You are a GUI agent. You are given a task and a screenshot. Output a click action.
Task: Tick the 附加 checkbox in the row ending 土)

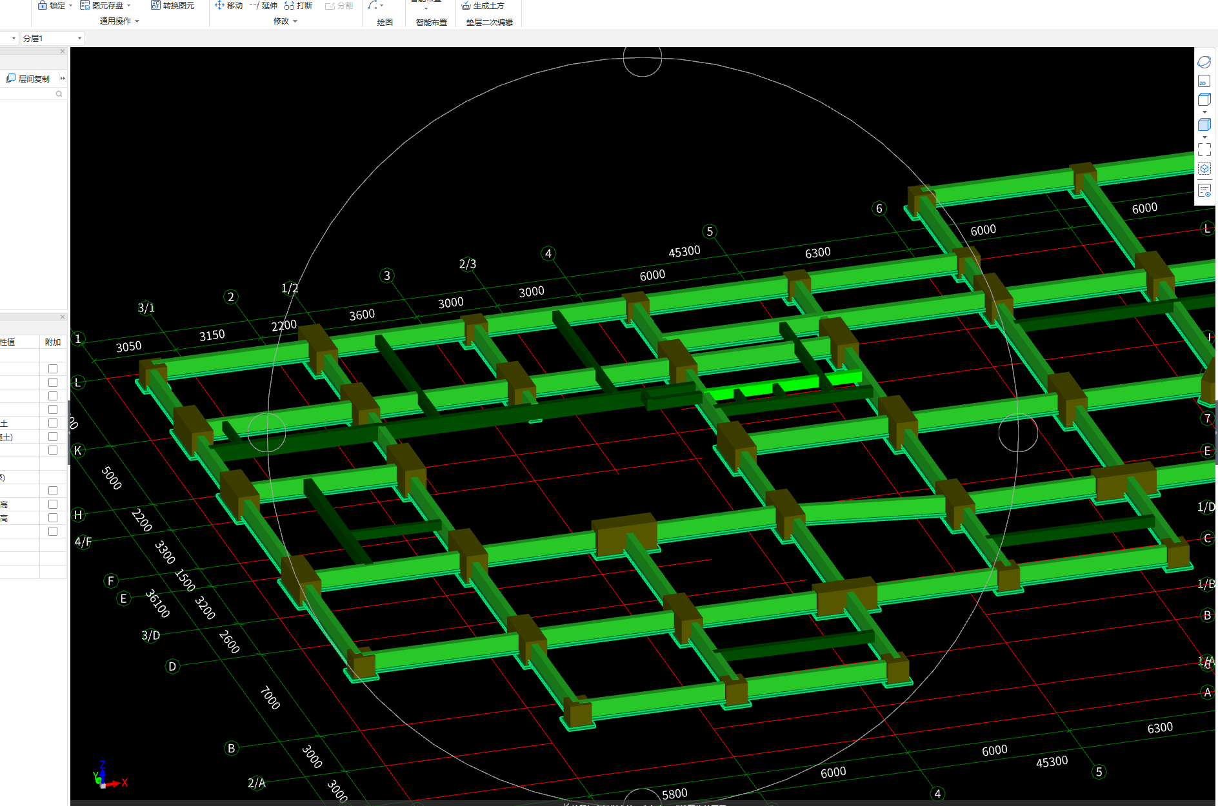[53, 437]
